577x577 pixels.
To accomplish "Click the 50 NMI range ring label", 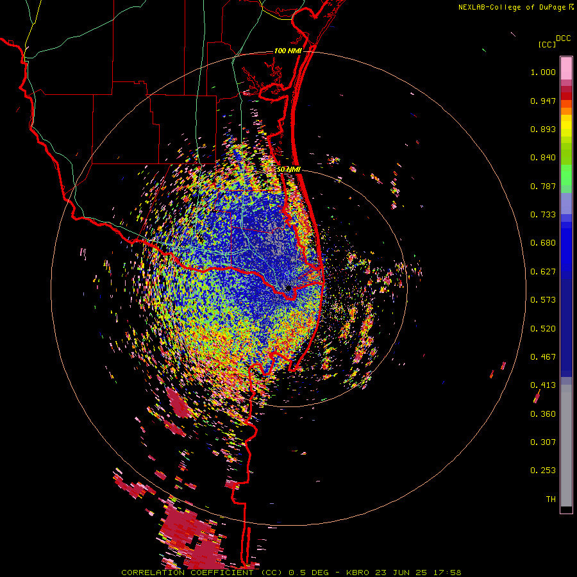I will (x=289, y=169).
